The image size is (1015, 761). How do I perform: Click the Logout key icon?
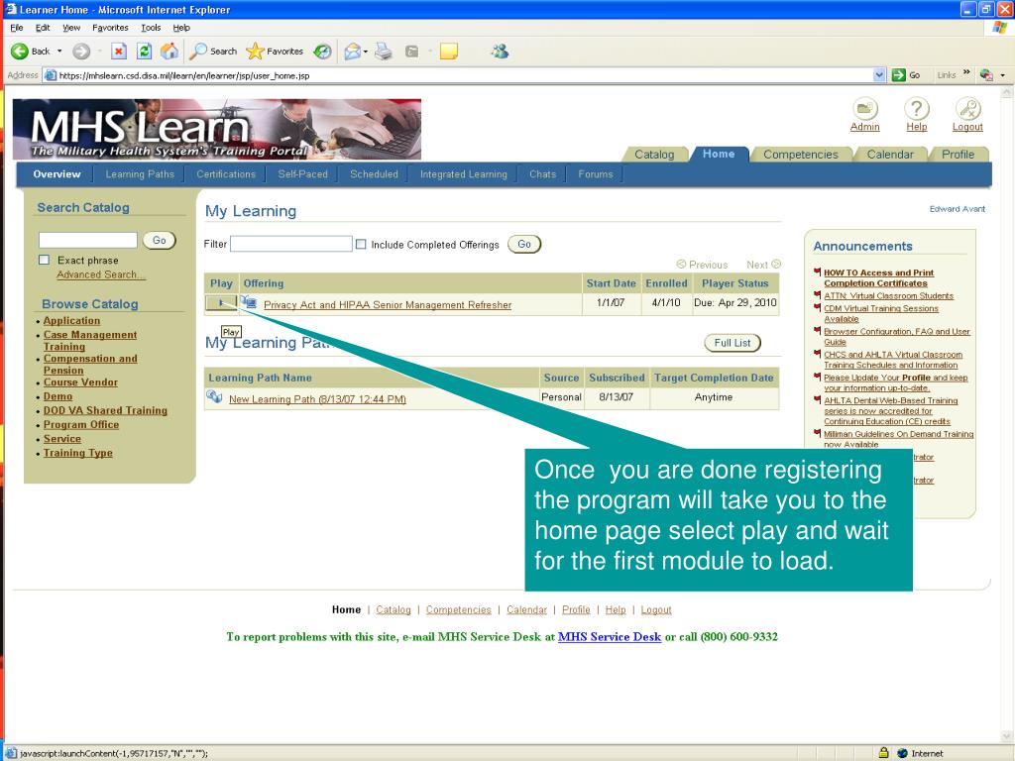pos(967,109)
